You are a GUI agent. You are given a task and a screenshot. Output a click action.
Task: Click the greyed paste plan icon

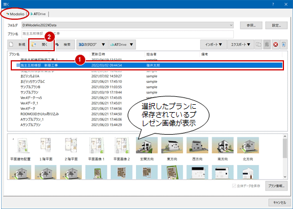click(x=267, y=45)
